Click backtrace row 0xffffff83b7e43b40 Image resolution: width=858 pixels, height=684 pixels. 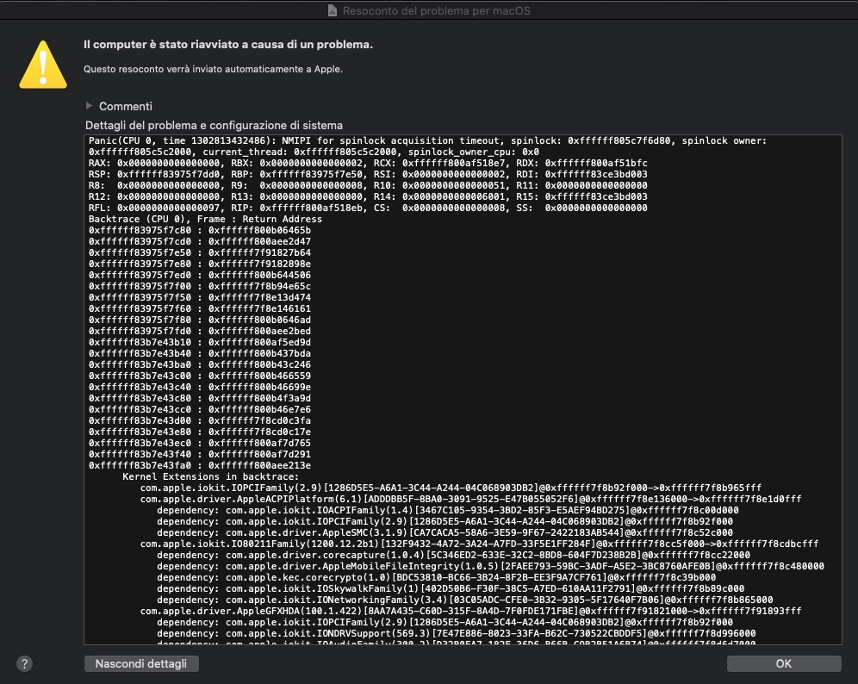click(x=200, y=353)
